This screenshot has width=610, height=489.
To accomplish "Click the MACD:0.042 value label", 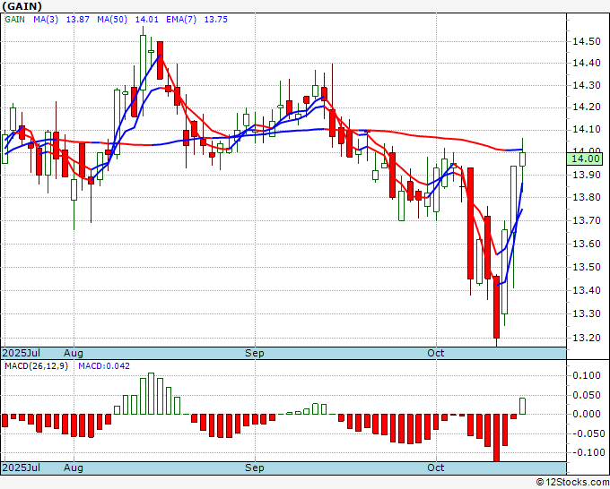I will 104,366.
